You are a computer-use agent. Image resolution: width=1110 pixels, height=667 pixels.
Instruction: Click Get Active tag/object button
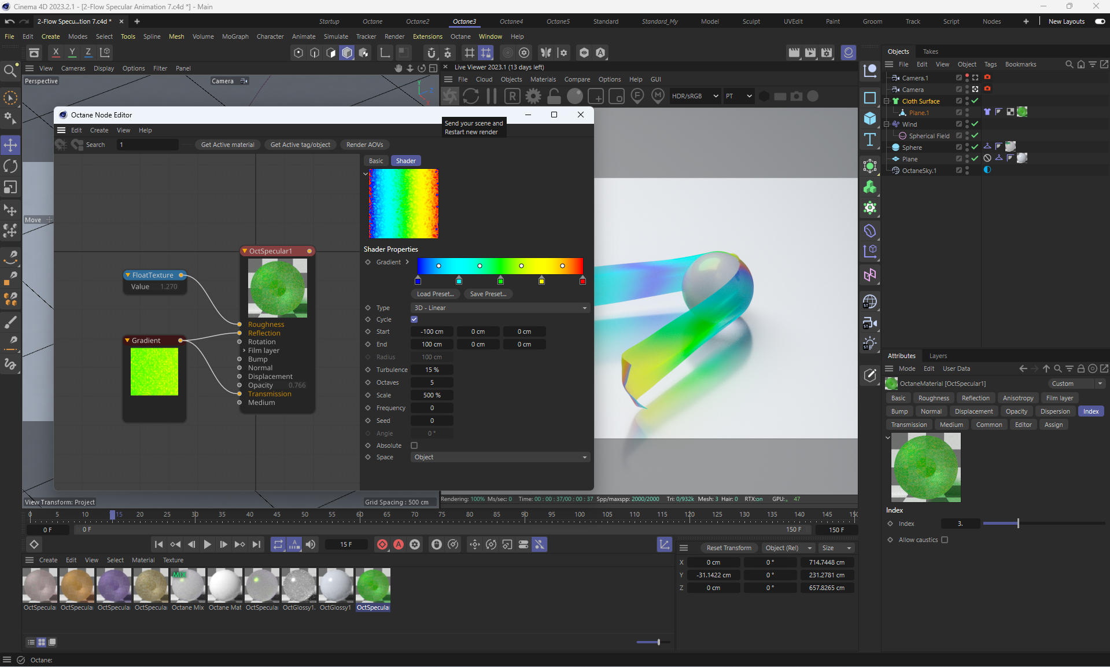coord(300,145)
